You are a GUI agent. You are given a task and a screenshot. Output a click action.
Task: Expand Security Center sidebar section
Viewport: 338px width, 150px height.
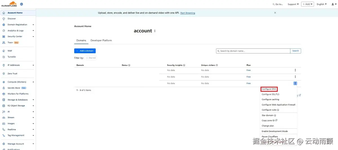click(33, 37)
